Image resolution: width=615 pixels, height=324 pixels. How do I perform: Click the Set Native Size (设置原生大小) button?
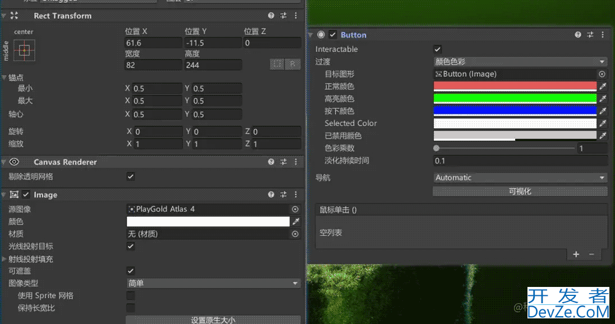tap(213, 320)
